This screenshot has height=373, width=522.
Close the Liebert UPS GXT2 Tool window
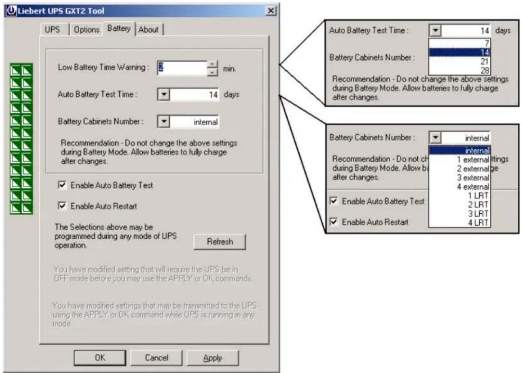[271, 10]
